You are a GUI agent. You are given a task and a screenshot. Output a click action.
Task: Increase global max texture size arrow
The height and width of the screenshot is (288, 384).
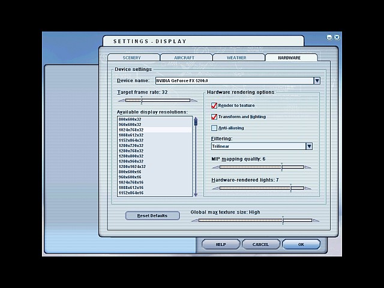click(x=316, y=220)
